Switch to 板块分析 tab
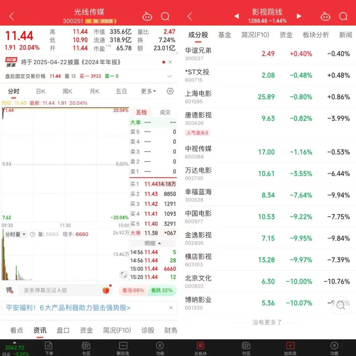Image resolution: width=356 pixels, height=356 pixels. [316, 35]
